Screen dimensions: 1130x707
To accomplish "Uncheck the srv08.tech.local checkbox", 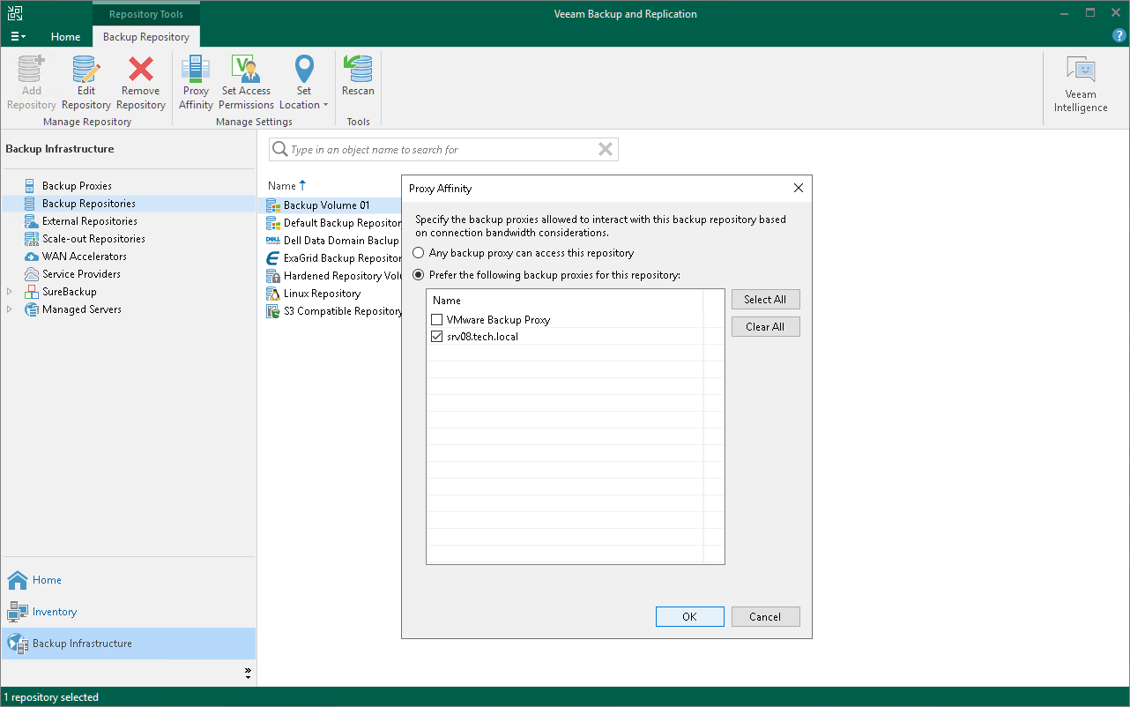I will tap(436, 337).
